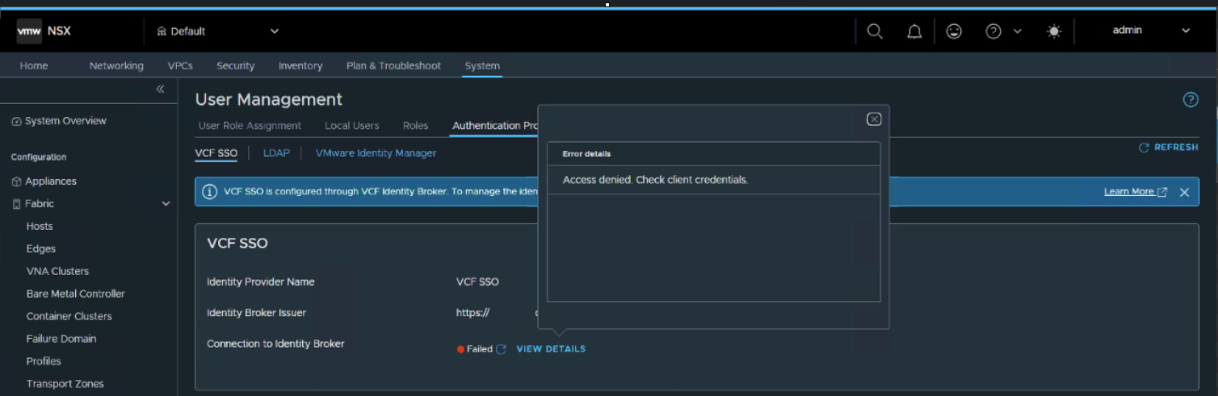Click the VMware NSX logo
Screen dimensions: 1218x396
click(44, 31)
